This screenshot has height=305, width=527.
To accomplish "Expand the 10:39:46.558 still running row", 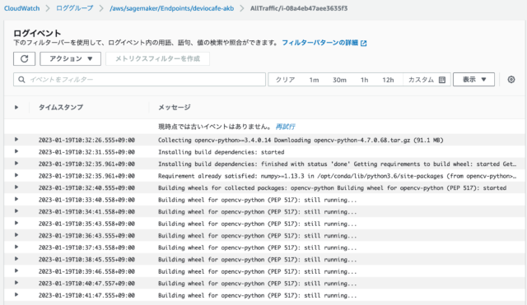I will [16, 271].
